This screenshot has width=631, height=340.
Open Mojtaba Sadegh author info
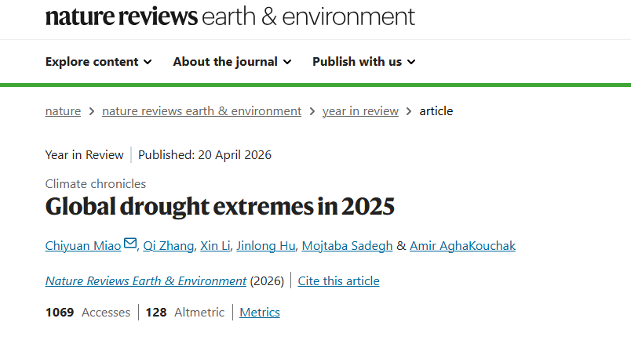(348, 246)
